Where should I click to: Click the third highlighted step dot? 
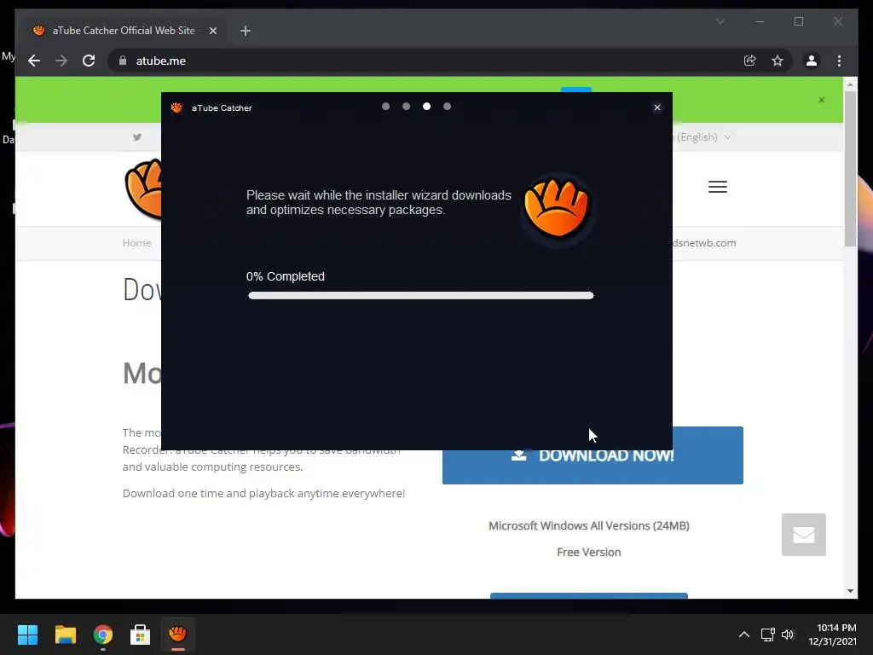coord(426,107)
